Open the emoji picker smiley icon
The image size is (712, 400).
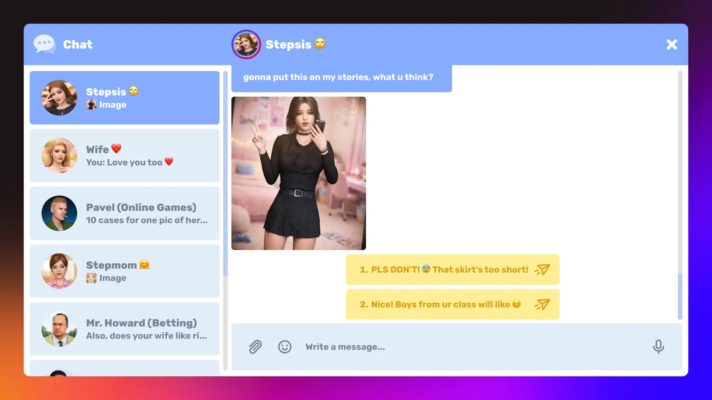(x=285, y=347)
